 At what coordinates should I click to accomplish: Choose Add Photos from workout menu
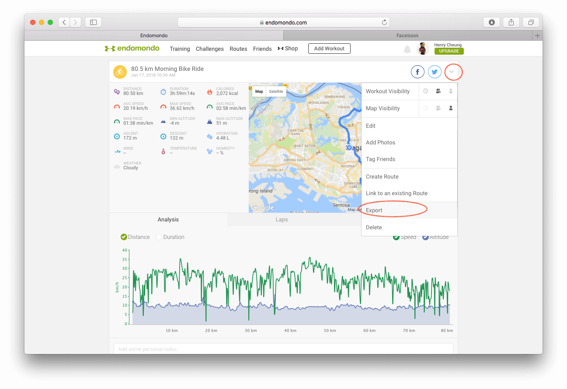point(409,142)
